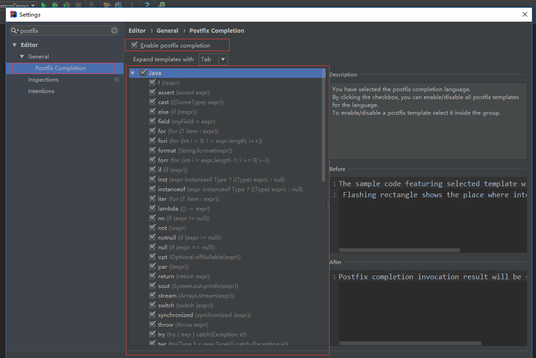Select Inspections in settings tree
Viewport: 536px width, 358px height.
[43, 80]
